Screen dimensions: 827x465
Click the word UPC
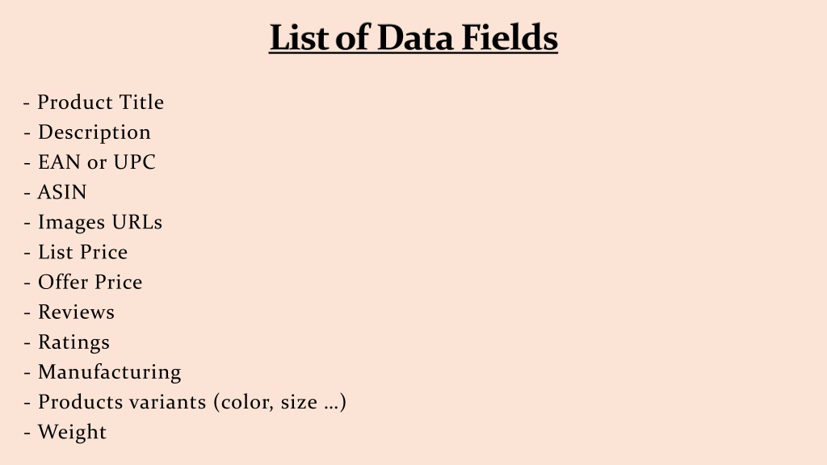(135, 162)
